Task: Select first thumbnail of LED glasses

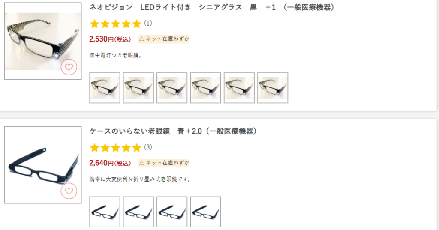Action: click(x=105, y=88)
